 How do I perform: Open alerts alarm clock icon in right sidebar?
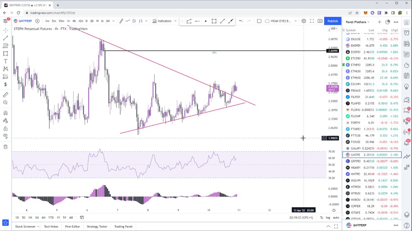[407, 33]
